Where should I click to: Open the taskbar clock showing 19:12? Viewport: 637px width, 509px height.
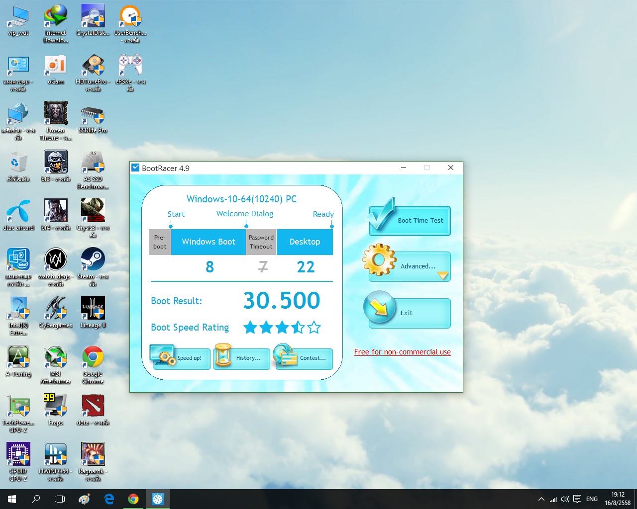pyautogui.click(x=618, y=499)
